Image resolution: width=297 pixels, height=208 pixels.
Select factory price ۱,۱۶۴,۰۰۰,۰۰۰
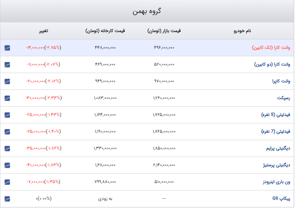tap(105, 115)
